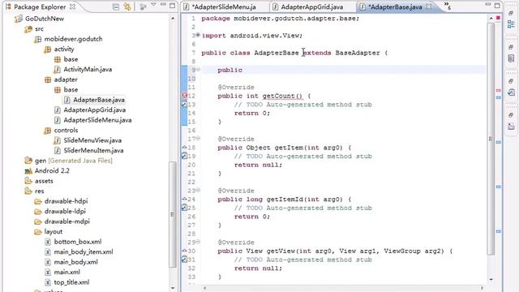The image size is (519, 292).
Task: Click Collapse All icon in Package Explorer
Action: click(x=116, y=6)
